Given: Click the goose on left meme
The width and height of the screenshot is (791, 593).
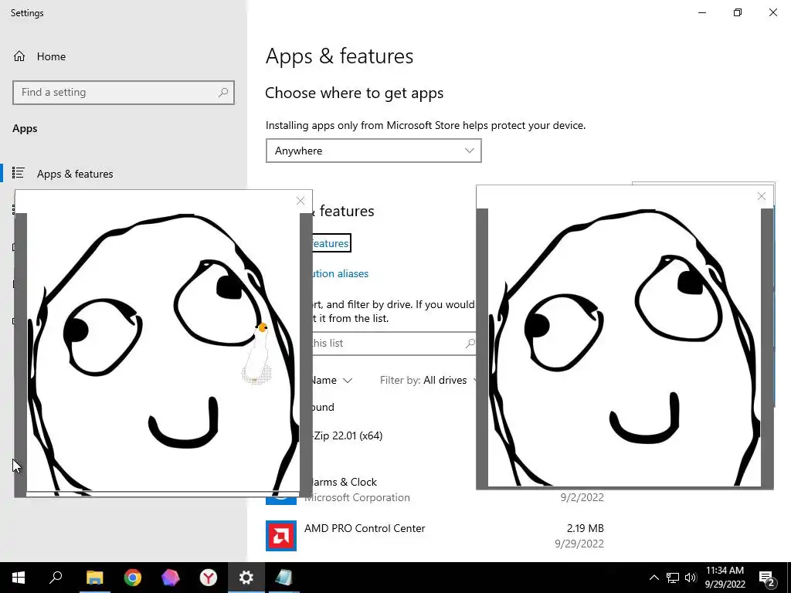Looking at the screenshot, I should tap(258, 354).
